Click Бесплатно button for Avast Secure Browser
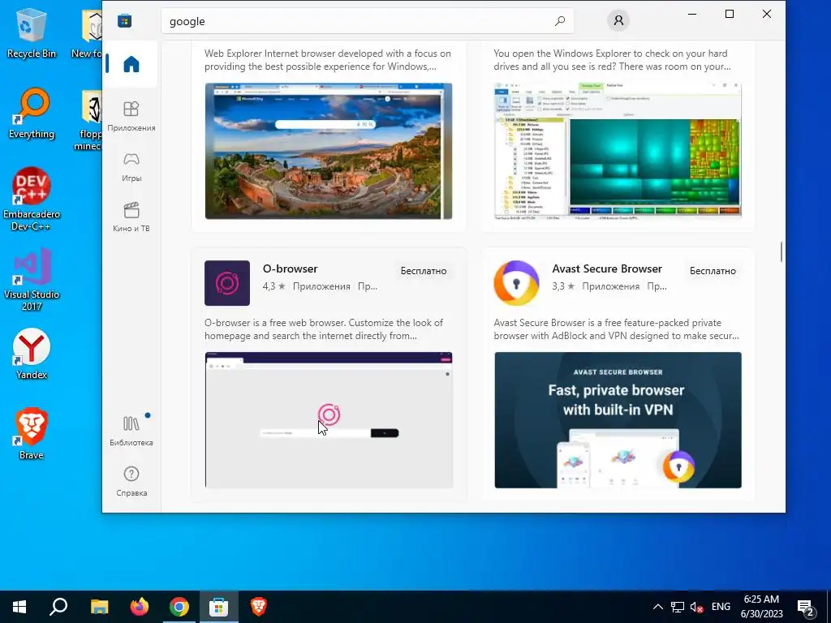Image resolution: width=831 pixels, height=623 pixels. point(713,271)
